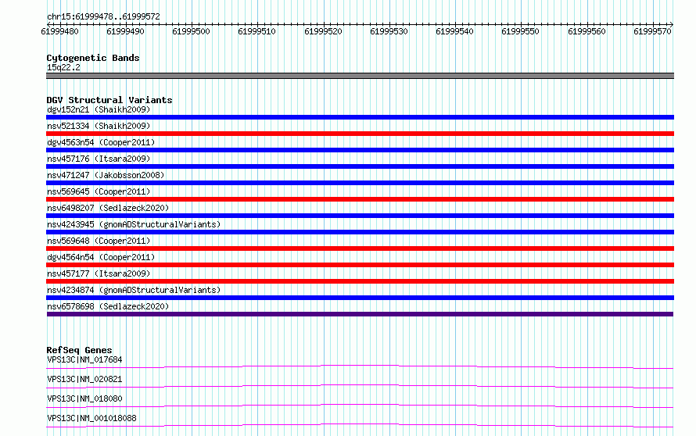Click the nsv4234874 (gnomADStructuralVariants) label
Viewport: 696px width, 436px height.
134,290
